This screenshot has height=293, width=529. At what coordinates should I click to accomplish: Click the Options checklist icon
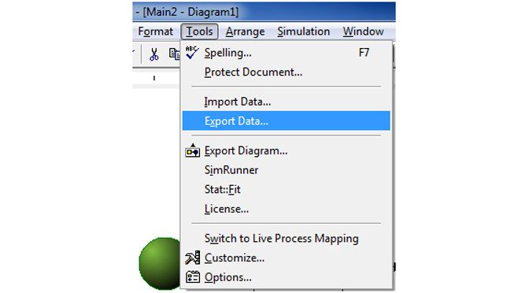coord(193,277)
